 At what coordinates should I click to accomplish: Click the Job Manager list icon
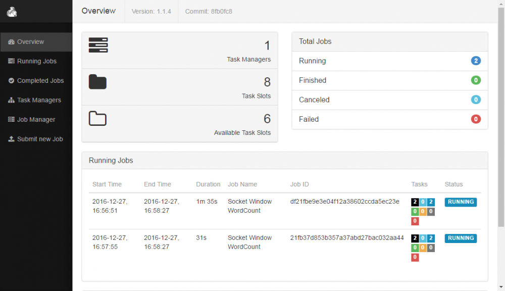tap(11, 119)
